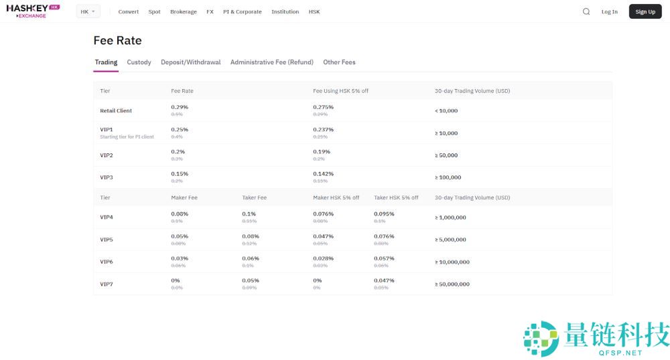The image size is (670, 360).
Task: Switch to the Custody tab
Action: pos(139,62)
